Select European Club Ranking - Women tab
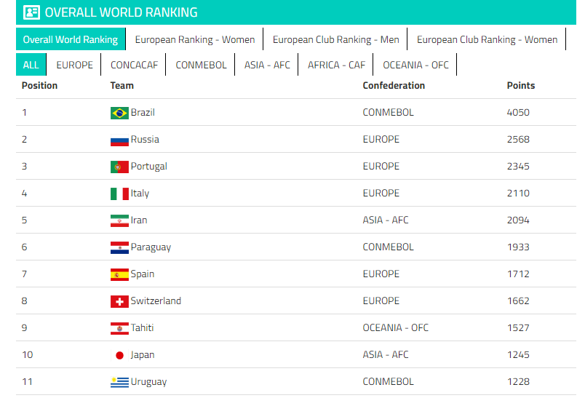 [487, 39]
